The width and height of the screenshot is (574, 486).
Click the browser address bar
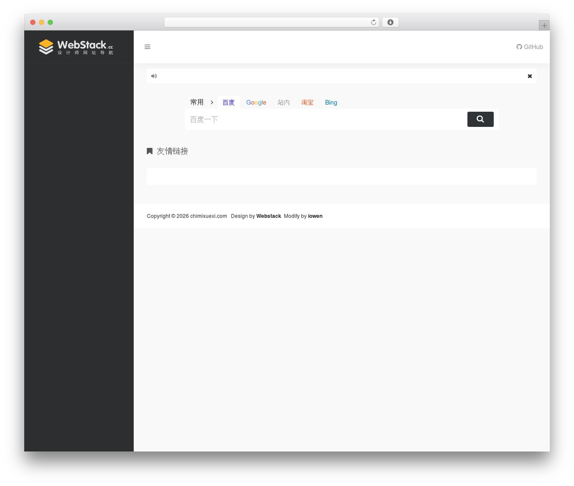pos(271,22)
